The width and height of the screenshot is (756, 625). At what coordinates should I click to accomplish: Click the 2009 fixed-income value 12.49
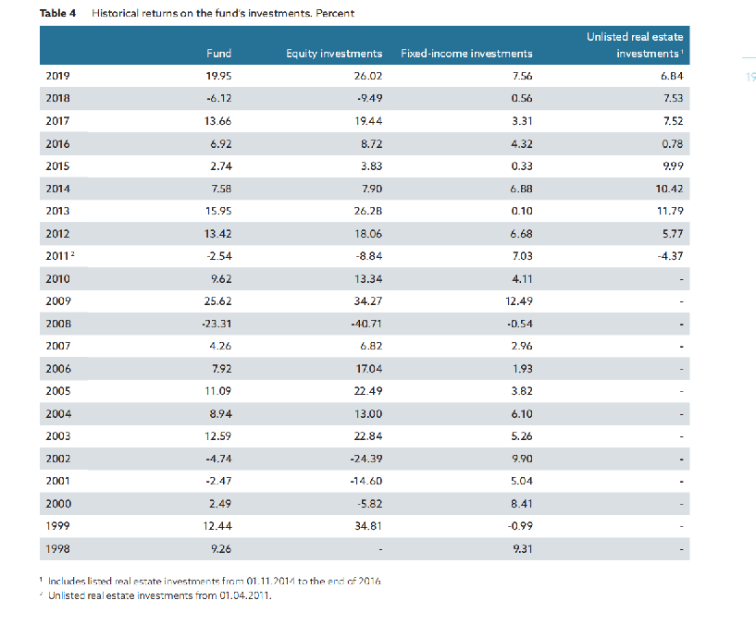pos(519,300)
